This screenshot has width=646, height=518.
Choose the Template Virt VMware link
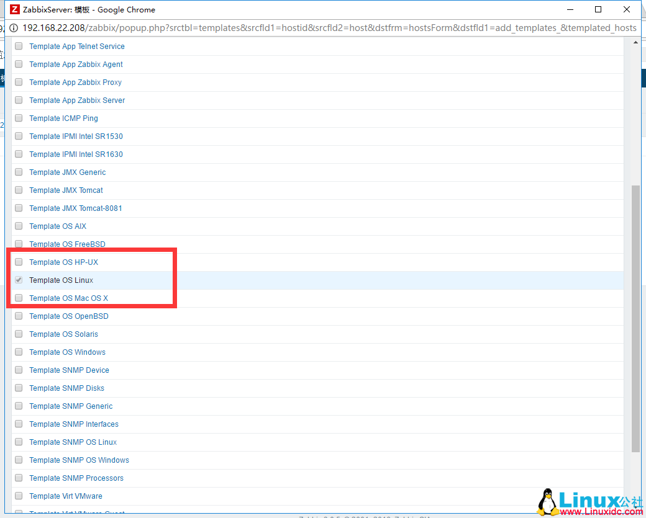point(65,496)
